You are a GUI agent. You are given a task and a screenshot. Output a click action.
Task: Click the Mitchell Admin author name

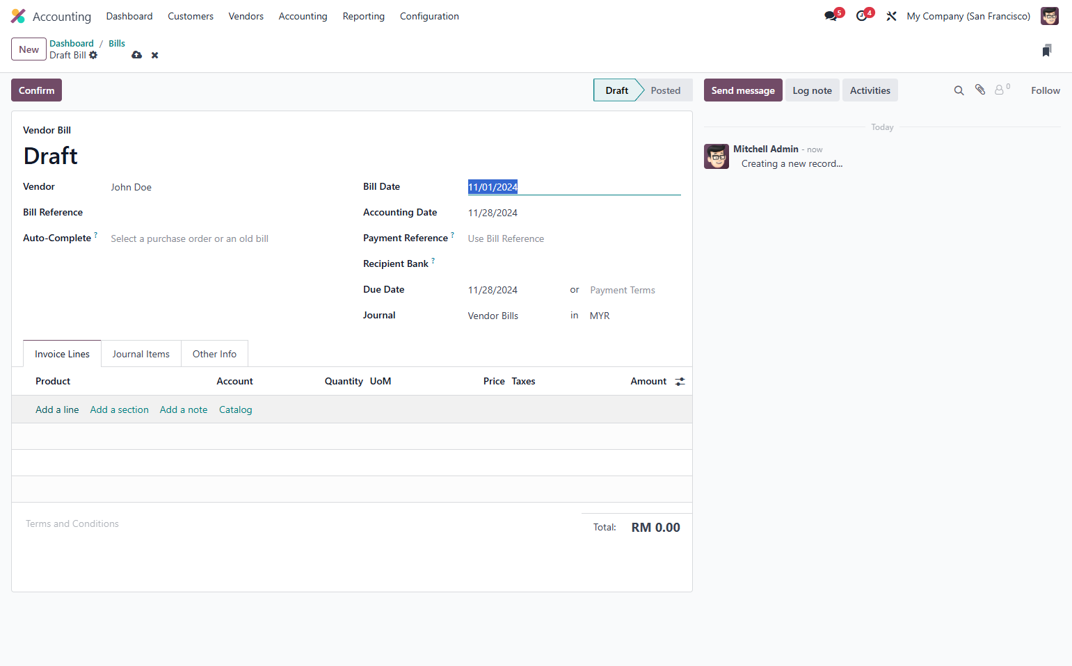click(765, 149)
